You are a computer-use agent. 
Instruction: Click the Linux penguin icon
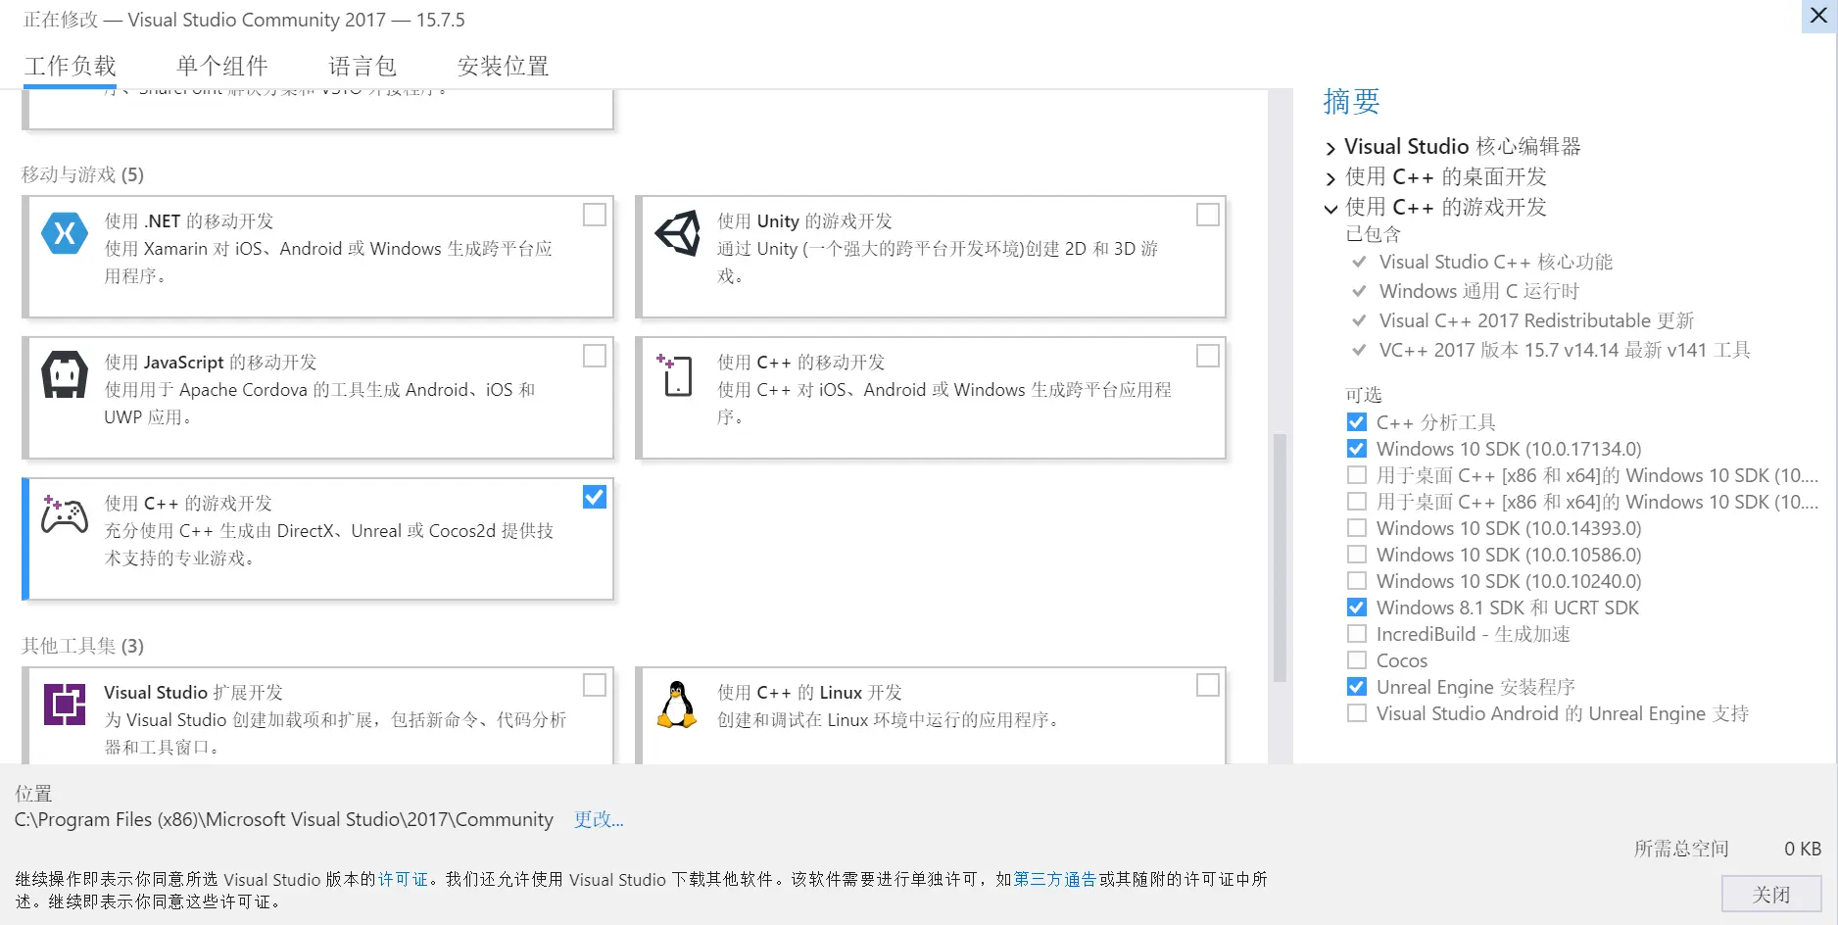pos(677,705)
